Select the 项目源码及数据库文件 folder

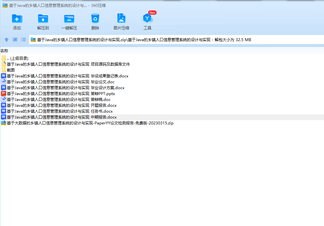coord(162,64)
